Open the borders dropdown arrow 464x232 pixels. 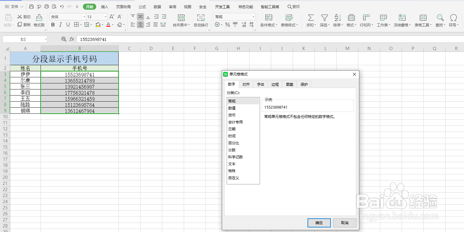click(x=81, y=25)
